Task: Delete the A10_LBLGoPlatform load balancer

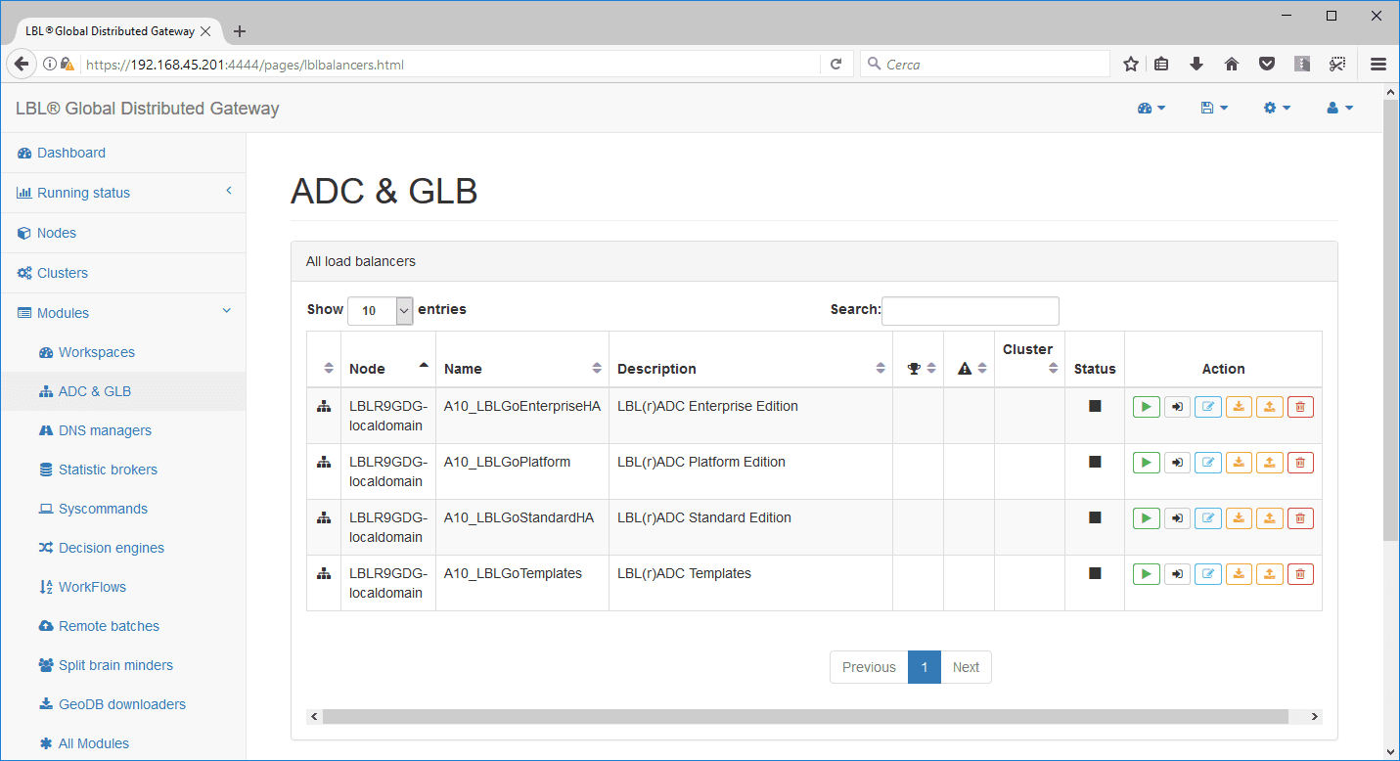Action: coord(1300,463)
